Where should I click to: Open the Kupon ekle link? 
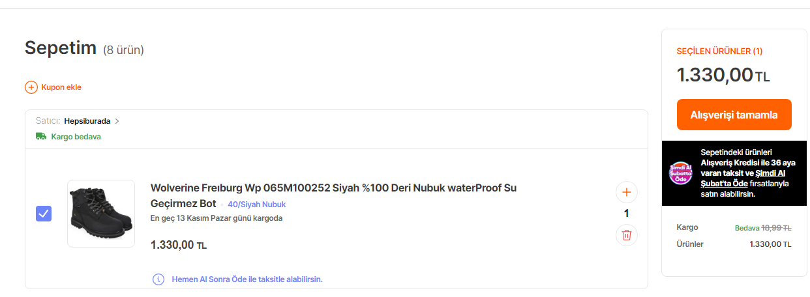pyautogui.click(x=61, y=87)
